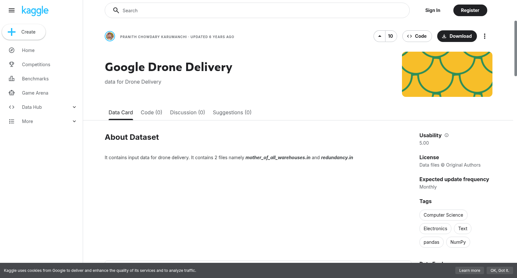517x278 pixels.
Task: Click the Game Arena robot icon
Action: (x=12, y=93)
